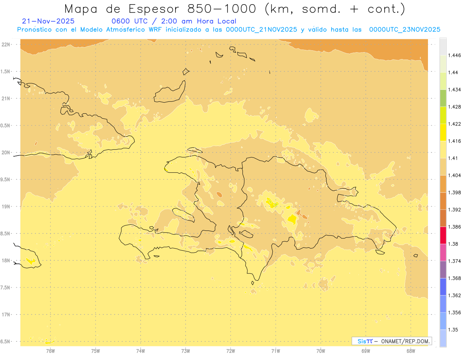Click the colorbar value "1.374"

[x=454, y=261]
